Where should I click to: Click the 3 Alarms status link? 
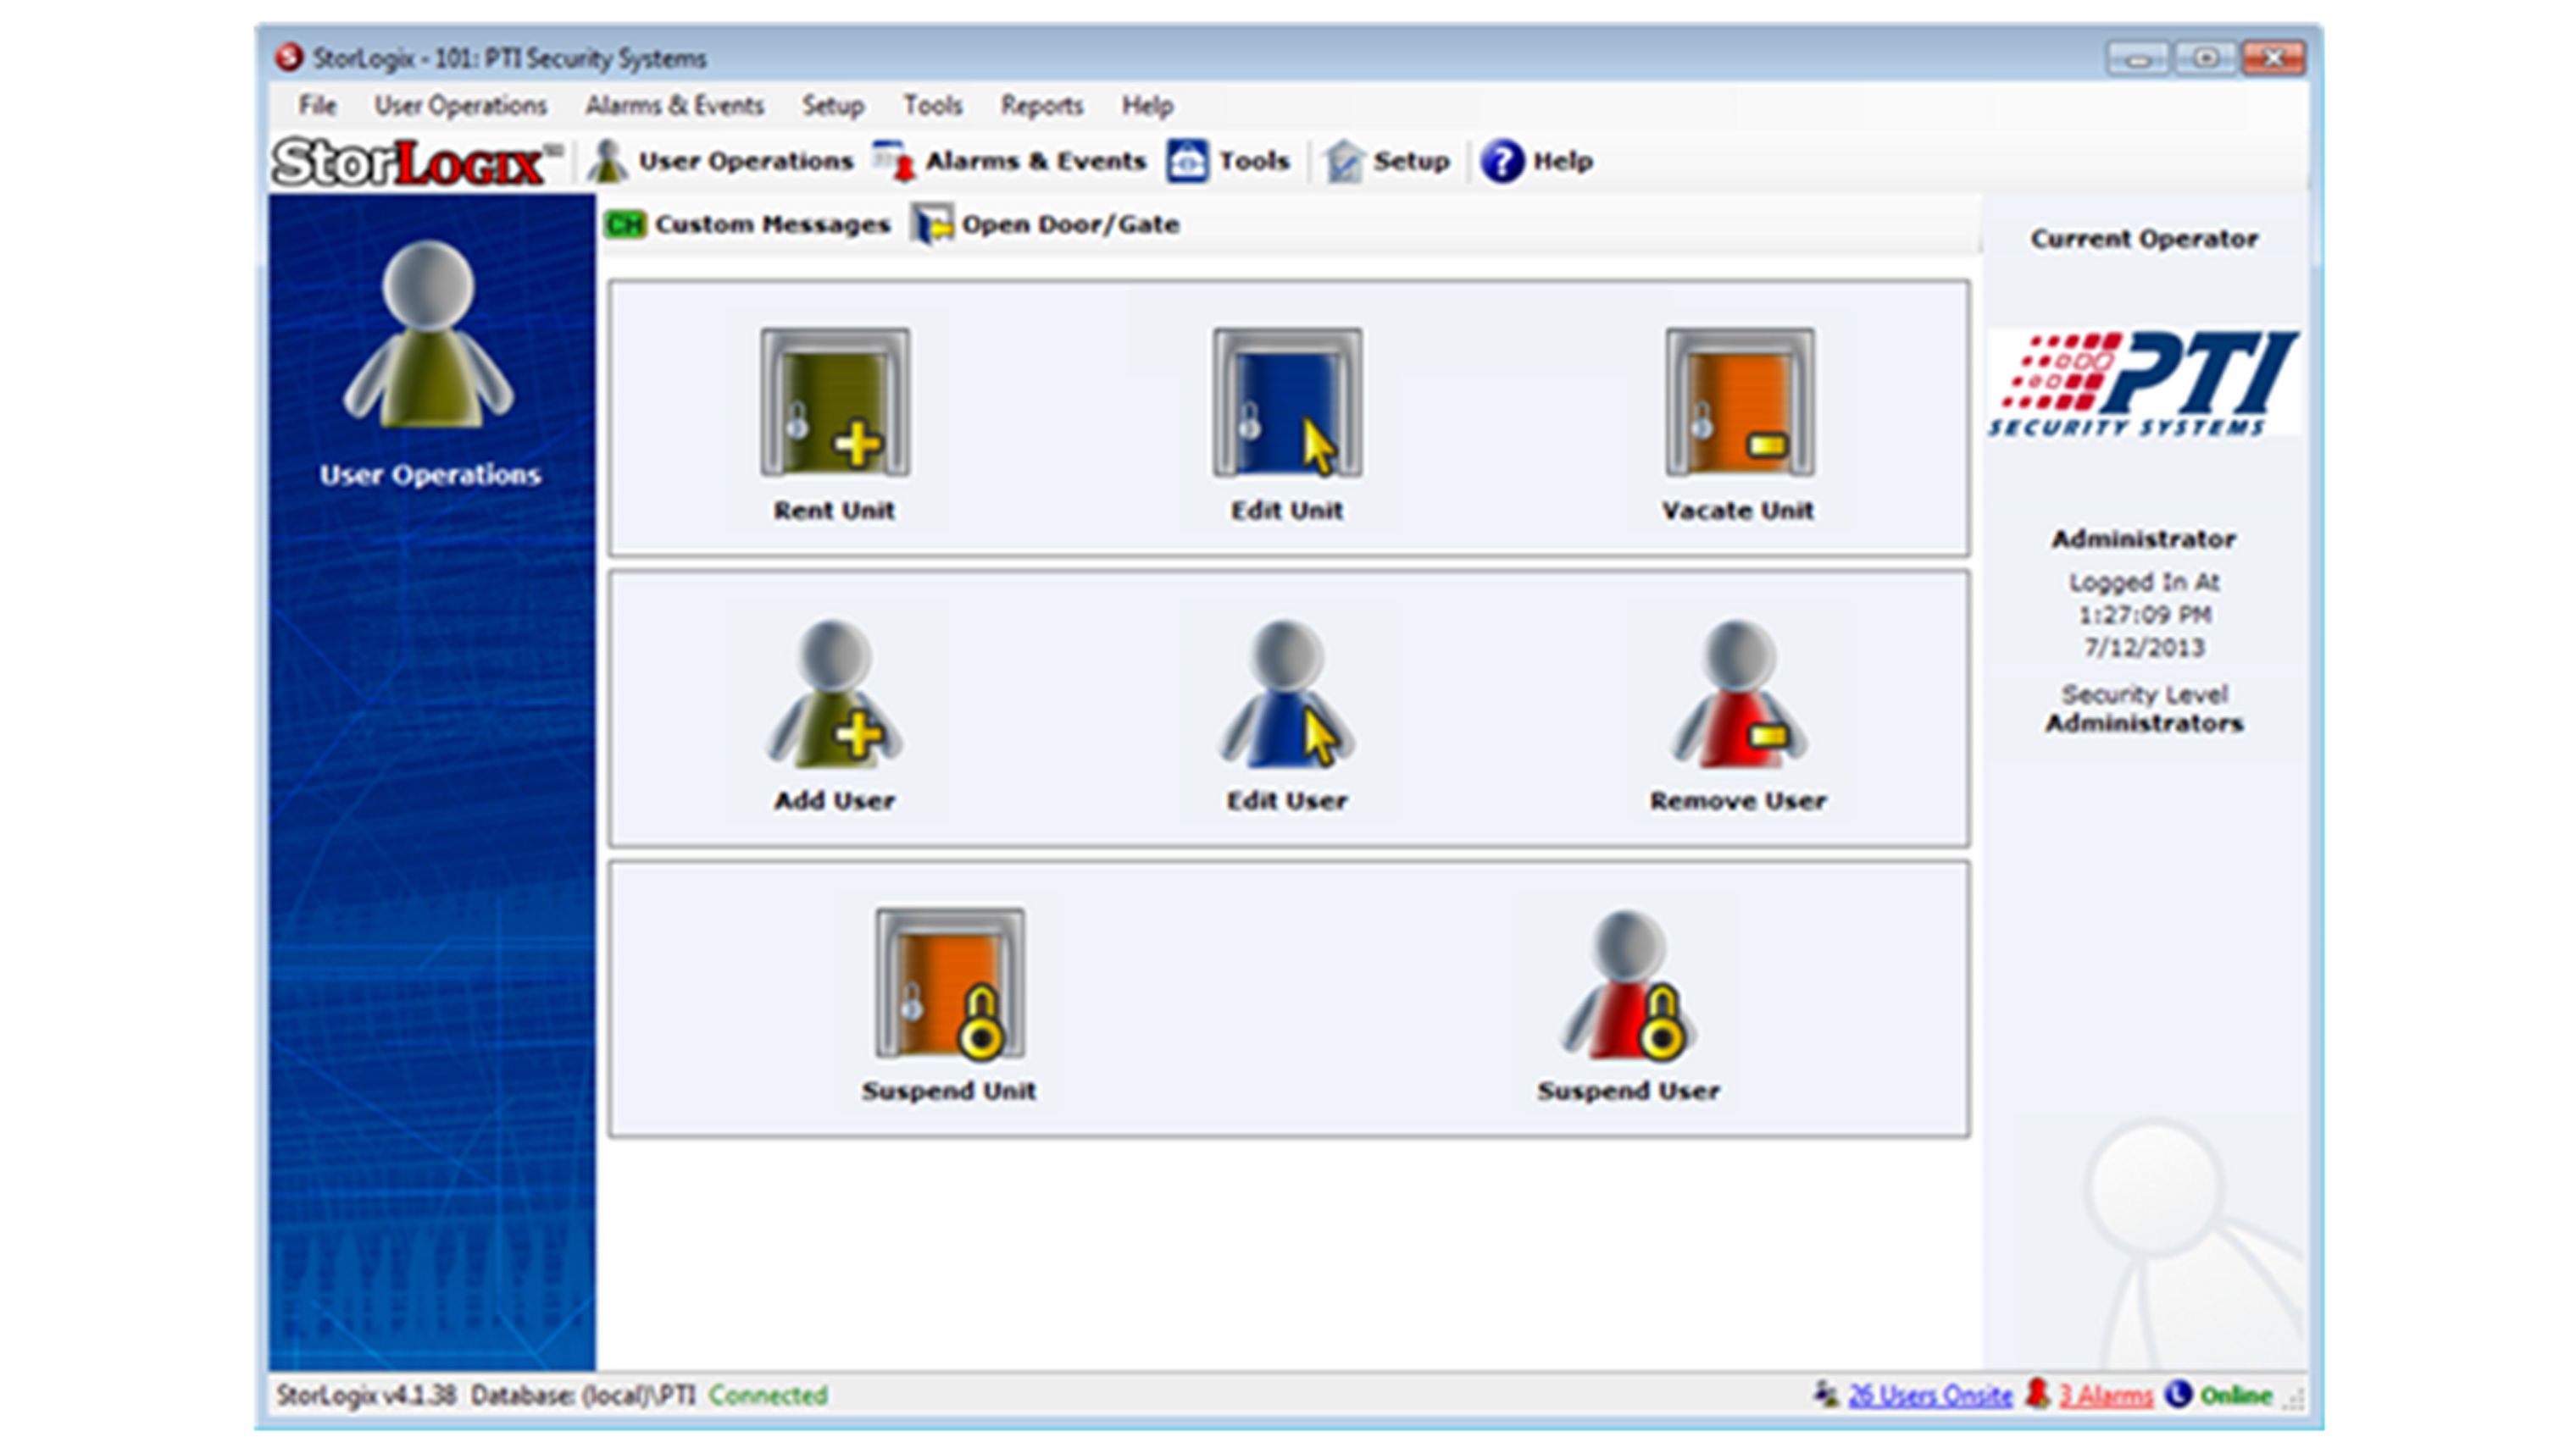2104,1395
